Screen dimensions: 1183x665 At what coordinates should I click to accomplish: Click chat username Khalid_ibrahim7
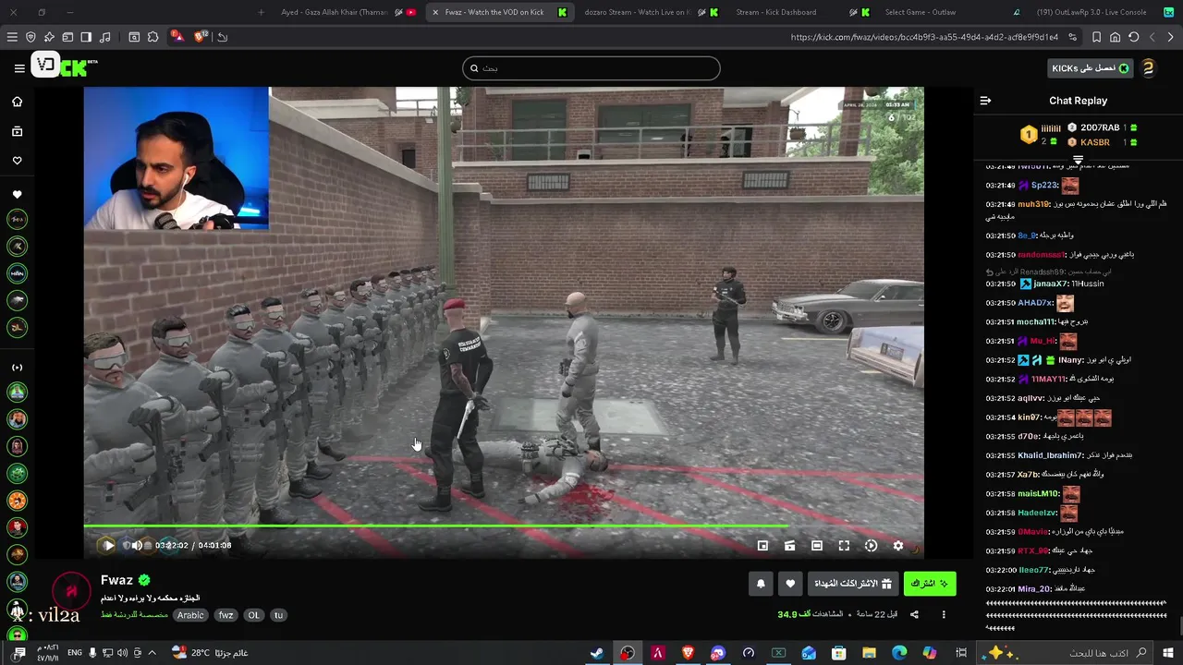[1049, 455]
